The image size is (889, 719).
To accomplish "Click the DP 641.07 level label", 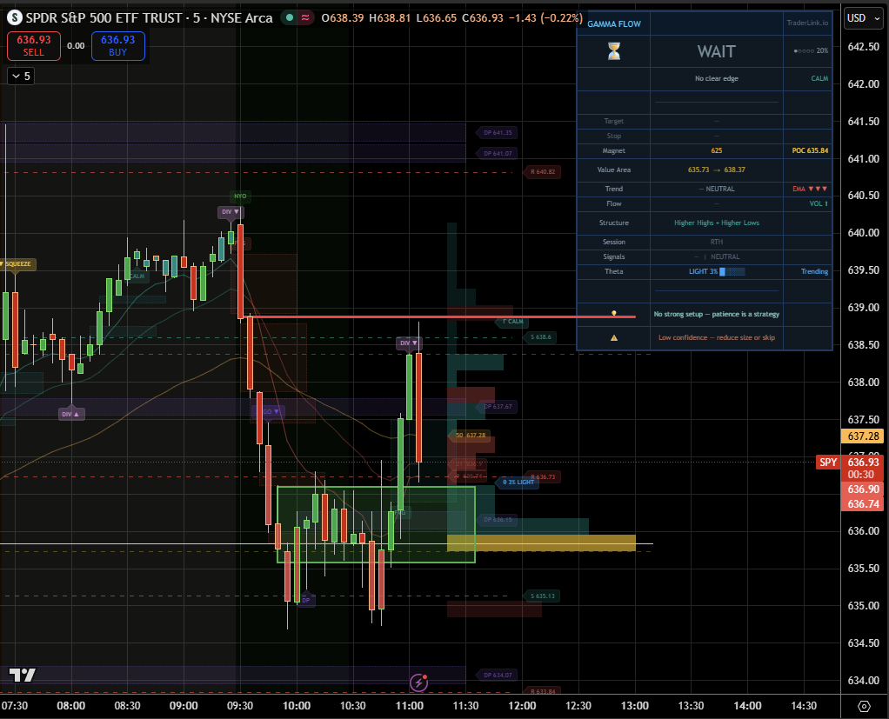I will (x=498, y=154).
